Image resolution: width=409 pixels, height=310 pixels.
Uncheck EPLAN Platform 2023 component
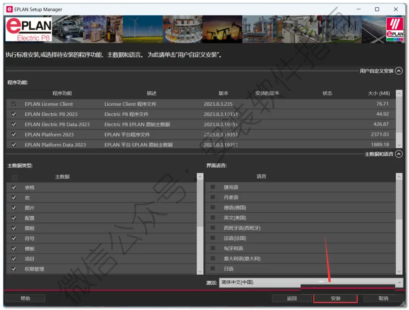[x=14, y=135]
